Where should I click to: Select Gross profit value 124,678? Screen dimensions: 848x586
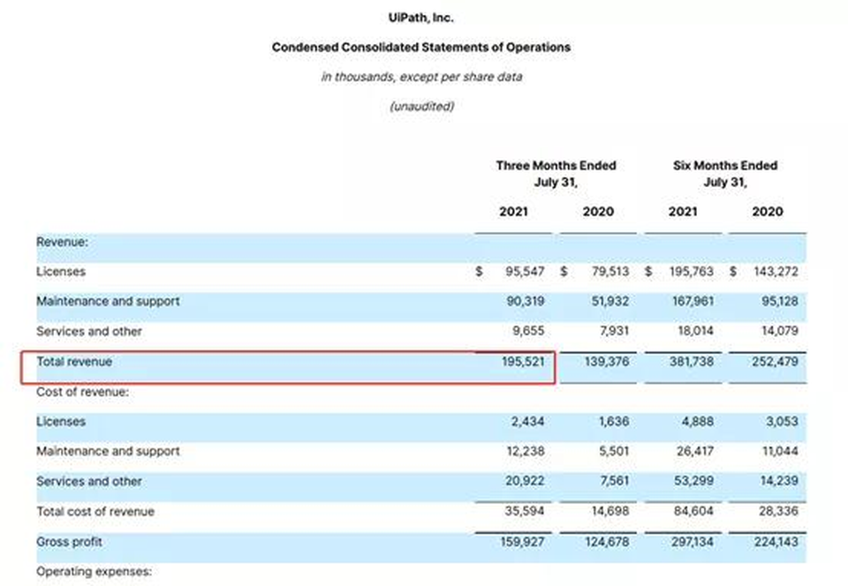608,542
